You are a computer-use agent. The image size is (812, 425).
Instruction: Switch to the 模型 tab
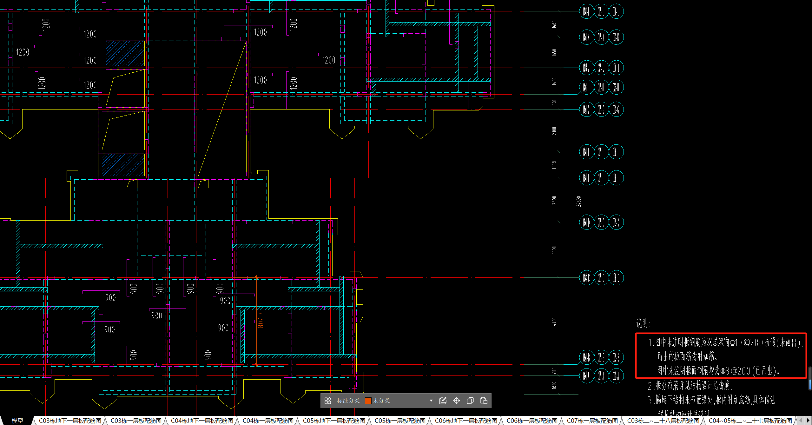pyautogui.click(x=17, y=421)
